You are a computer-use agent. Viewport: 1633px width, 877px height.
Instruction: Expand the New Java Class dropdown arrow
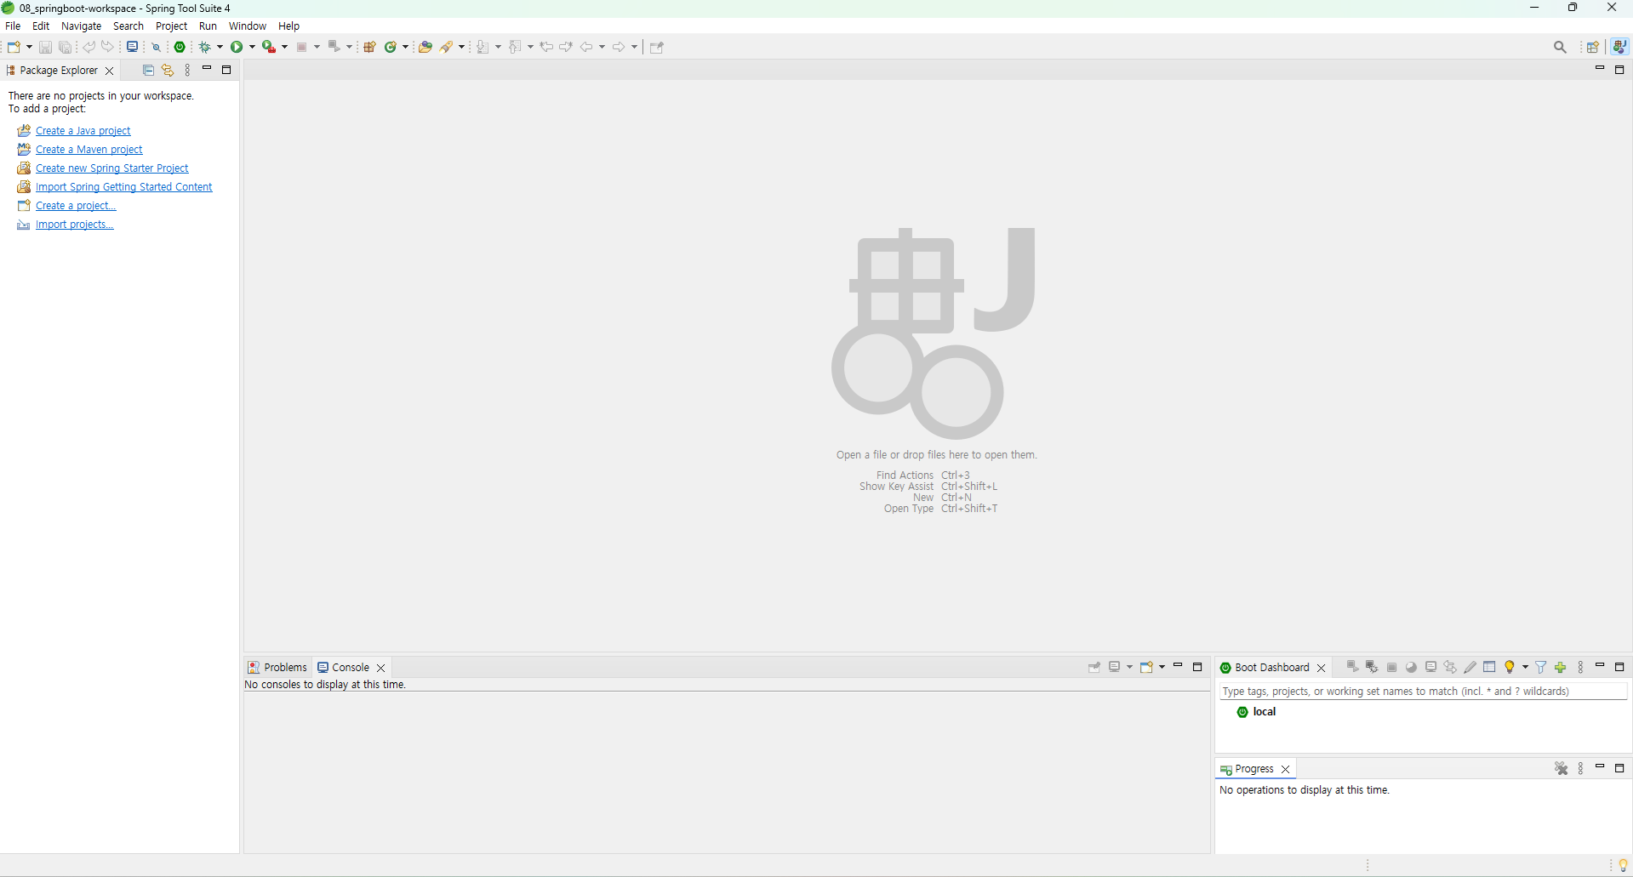pos(406,47)
